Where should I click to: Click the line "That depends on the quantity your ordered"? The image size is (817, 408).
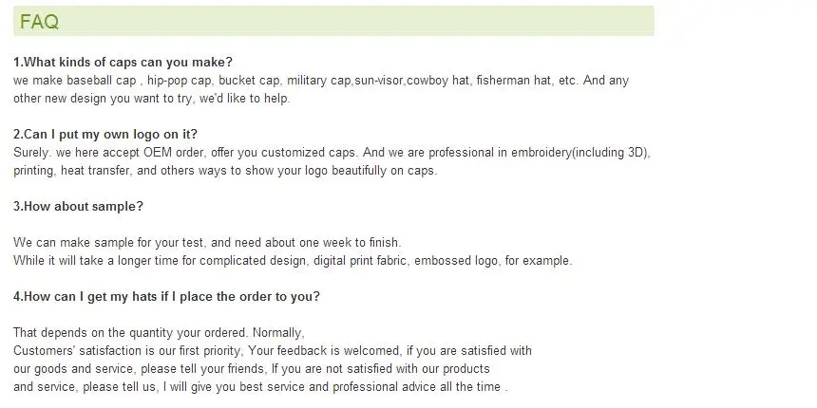159,333
